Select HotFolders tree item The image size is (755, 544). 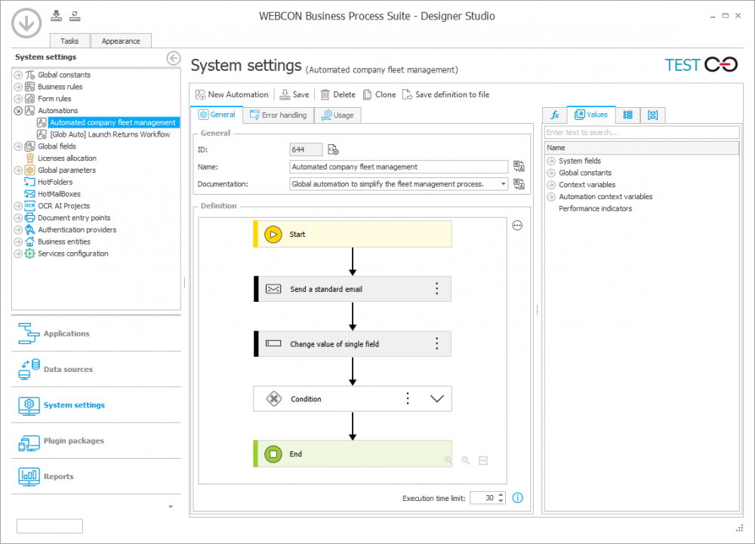tap(55, 182)
